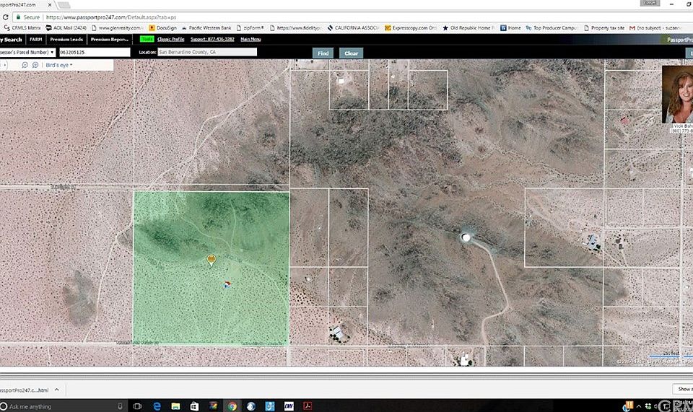Click the Task View icon in the taskbar
The width and height of the screenshot is (693, 412).
[137, 406]
